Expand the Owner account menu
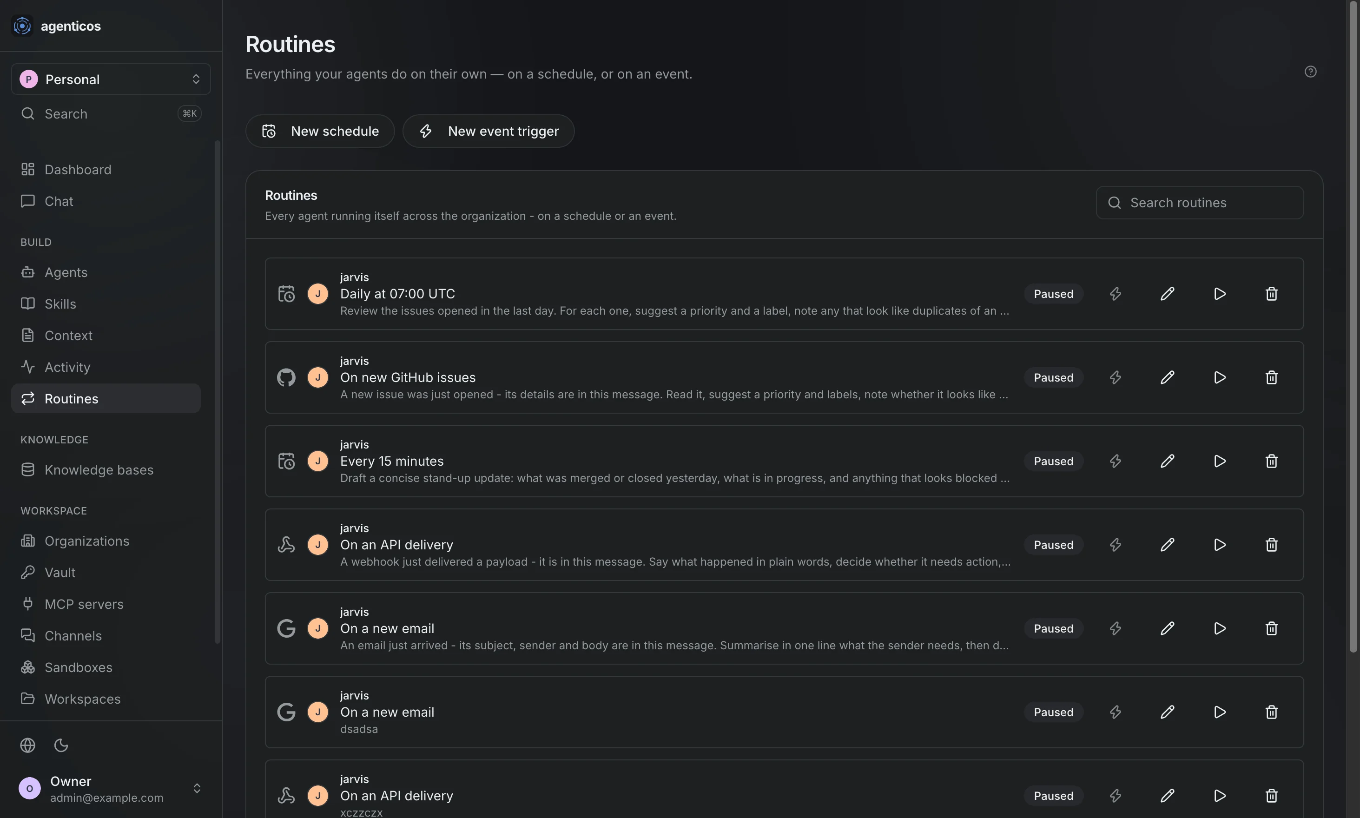The height and width of the screenshot is (818, 1360). [x=111, y=788]
